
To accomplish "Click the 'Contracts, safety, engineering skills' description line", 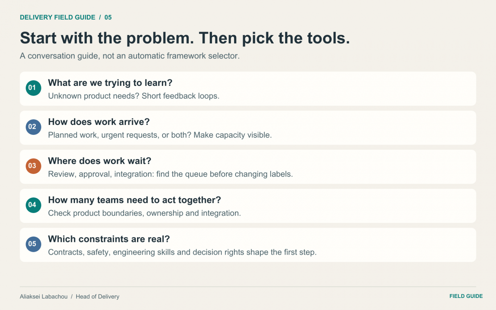I will 182,252.
